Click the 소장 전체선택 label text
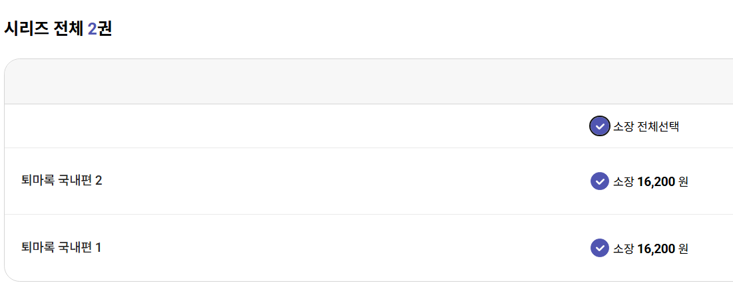Screen dimensions: 733x303 pyautogui.click(x=646, y=126)
